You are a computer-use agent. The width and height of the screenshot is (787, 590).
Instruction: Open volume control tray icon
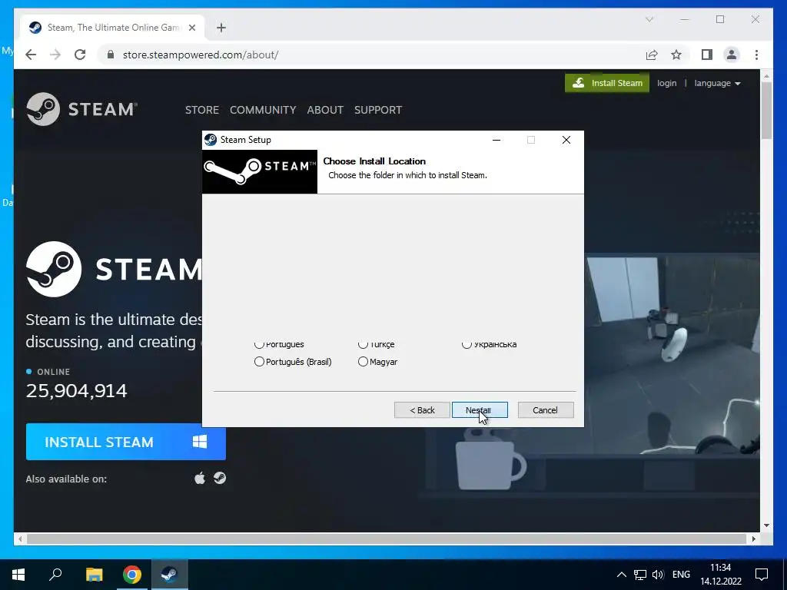coord(658,575)
